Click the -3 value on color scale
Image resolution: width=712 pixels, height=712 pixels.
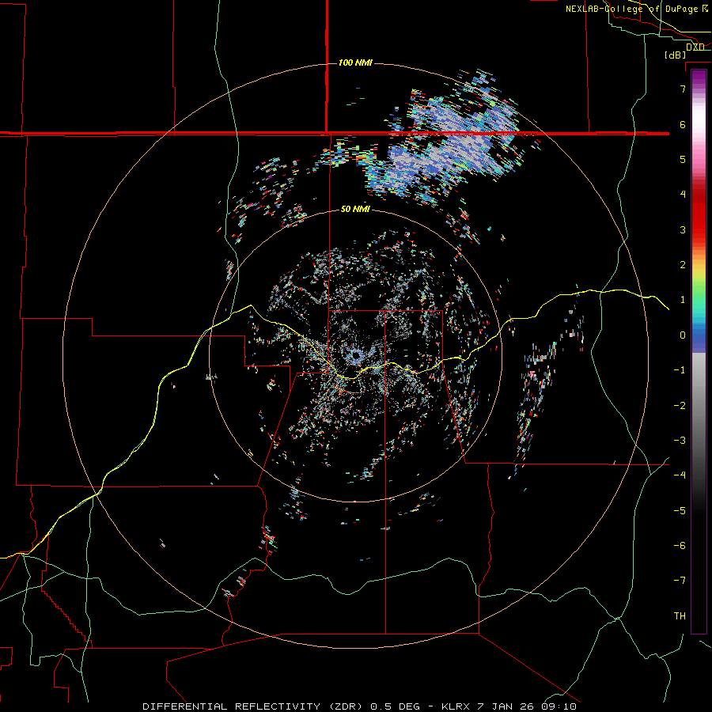pos(680,441)
